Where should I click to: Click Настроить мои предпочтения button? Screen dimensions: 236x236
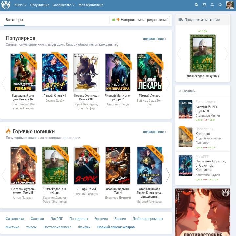click(140, 20)
